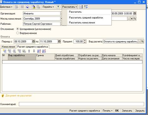Click the blue arrows refresh icon in toolbar
The width and height of the screenshot is (148, 115).
click(28, 7)
